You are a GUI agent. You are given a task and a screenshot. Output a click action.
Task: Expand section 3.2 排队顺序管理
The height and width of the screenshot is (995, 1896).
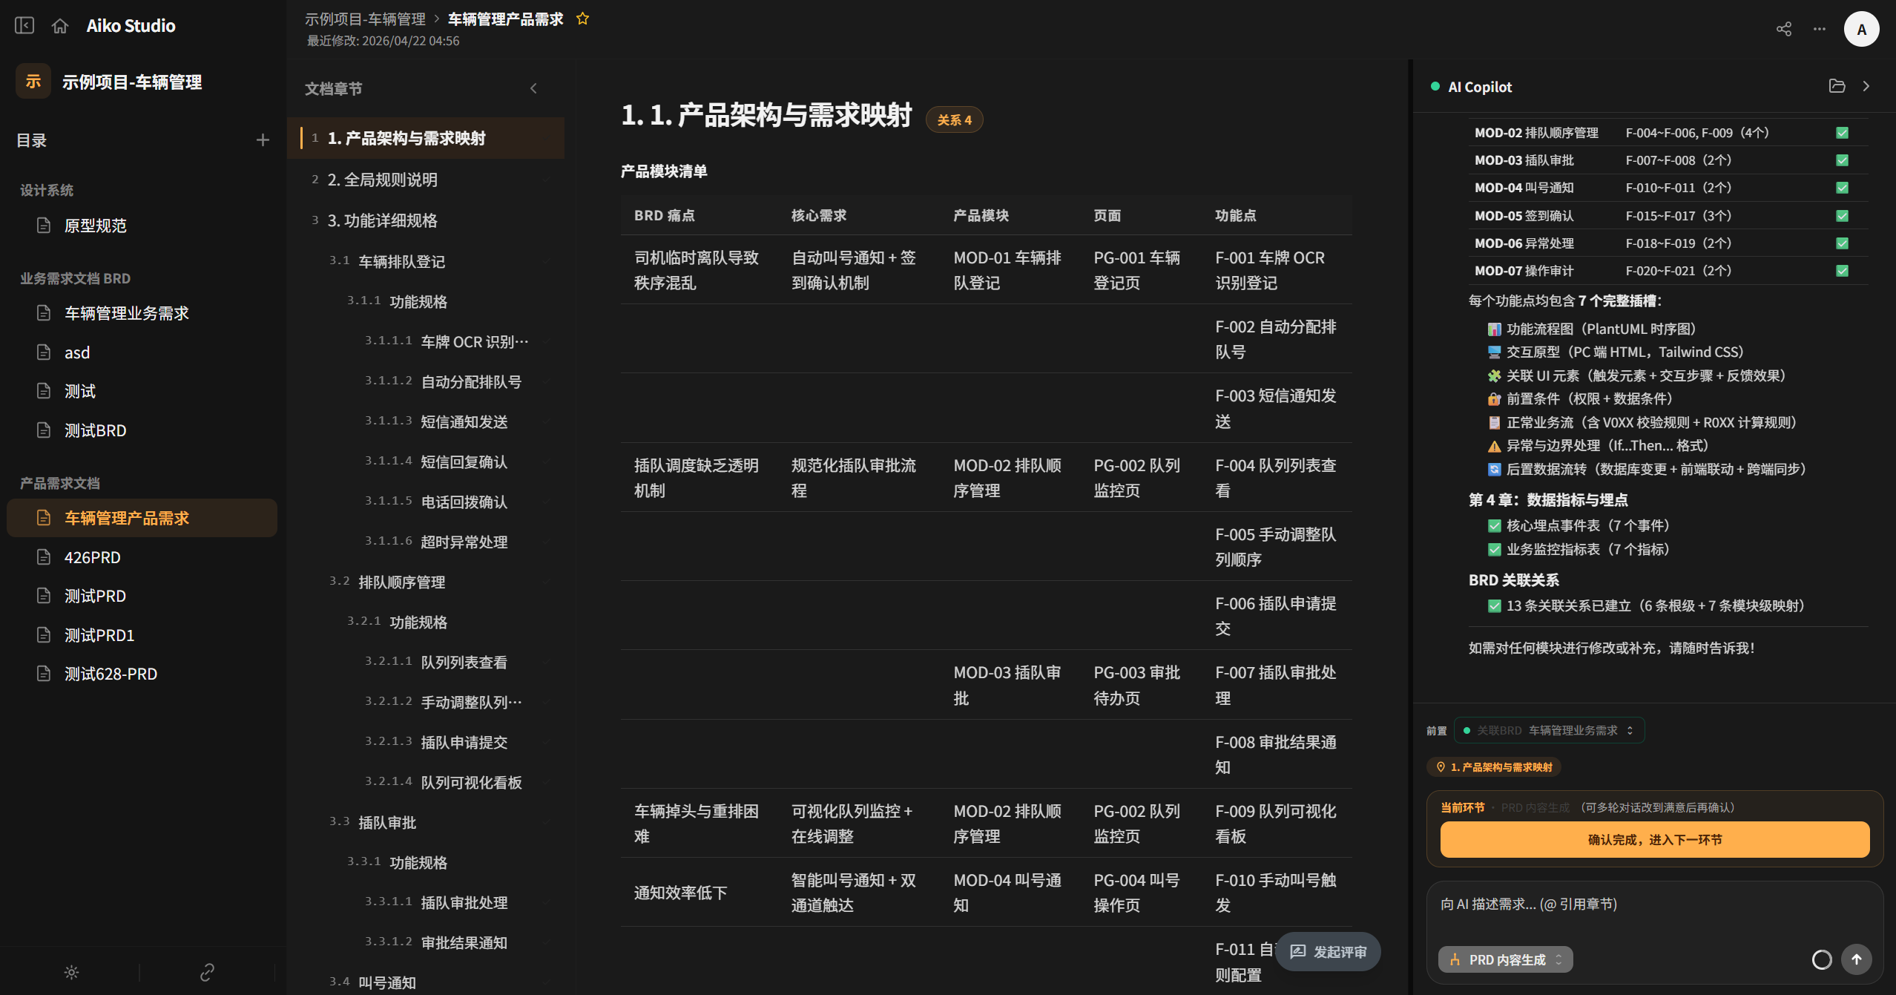[426, 582]
